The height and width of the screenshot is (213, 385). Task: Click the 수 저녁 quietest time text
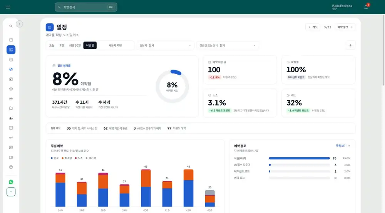coord(104,102)
